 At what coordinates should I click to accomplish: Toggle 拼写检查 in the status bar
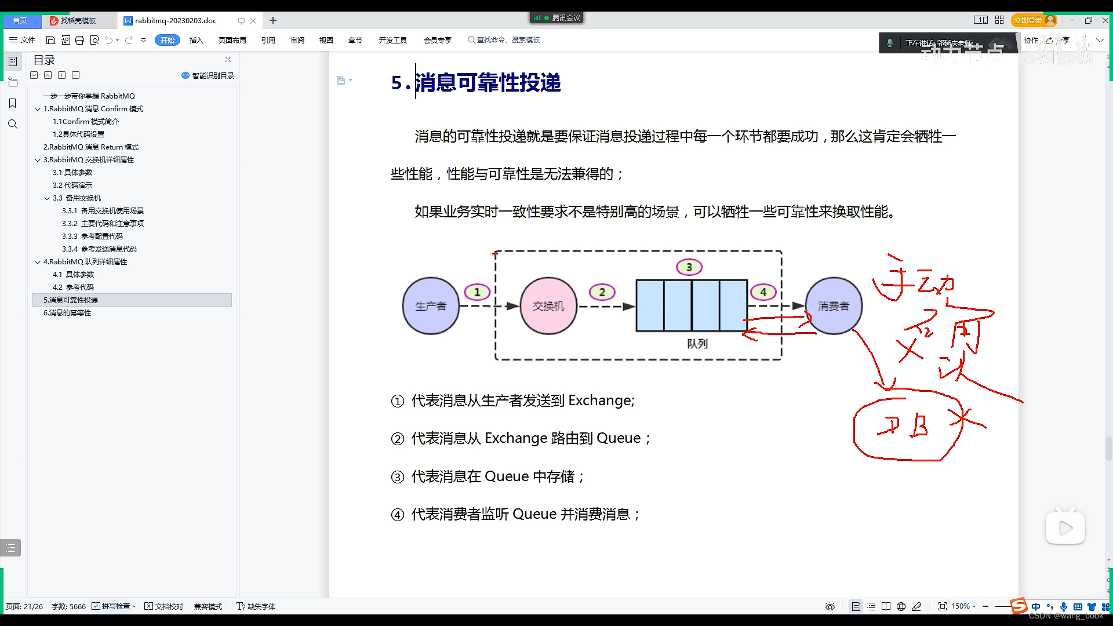coord(114,606)
